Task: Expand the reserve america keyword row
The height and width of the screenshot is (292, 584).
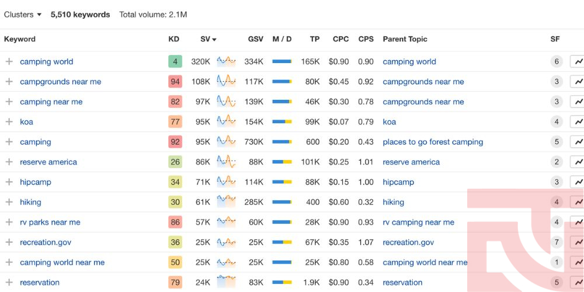Action: pos(9,162)
